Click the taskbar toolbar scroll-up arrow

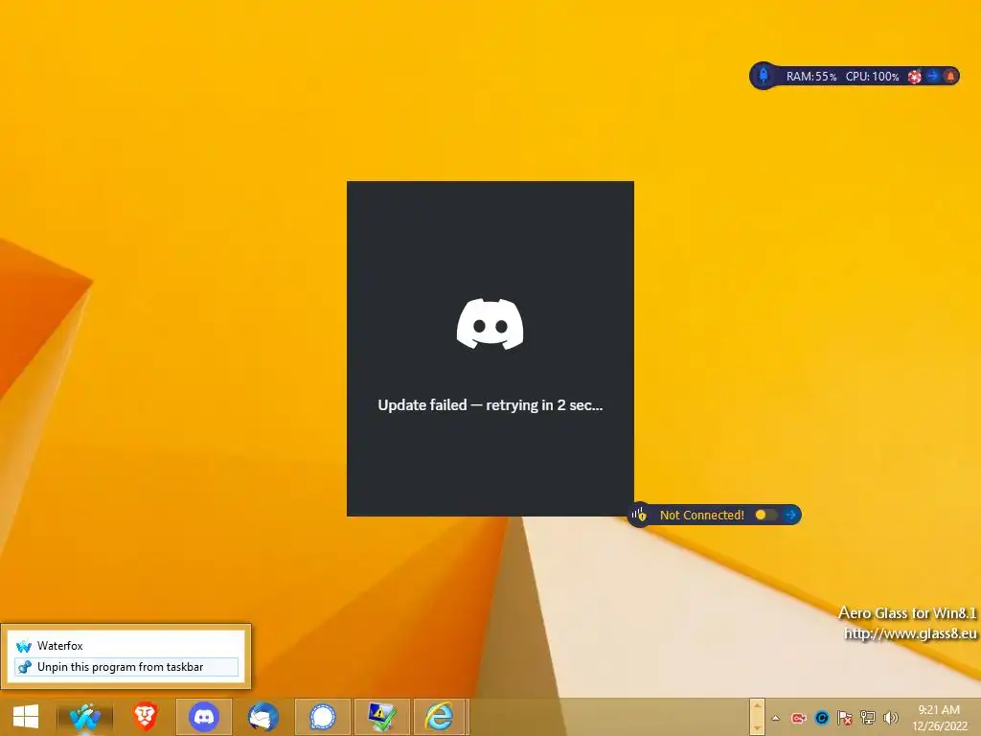pos(757,707)
